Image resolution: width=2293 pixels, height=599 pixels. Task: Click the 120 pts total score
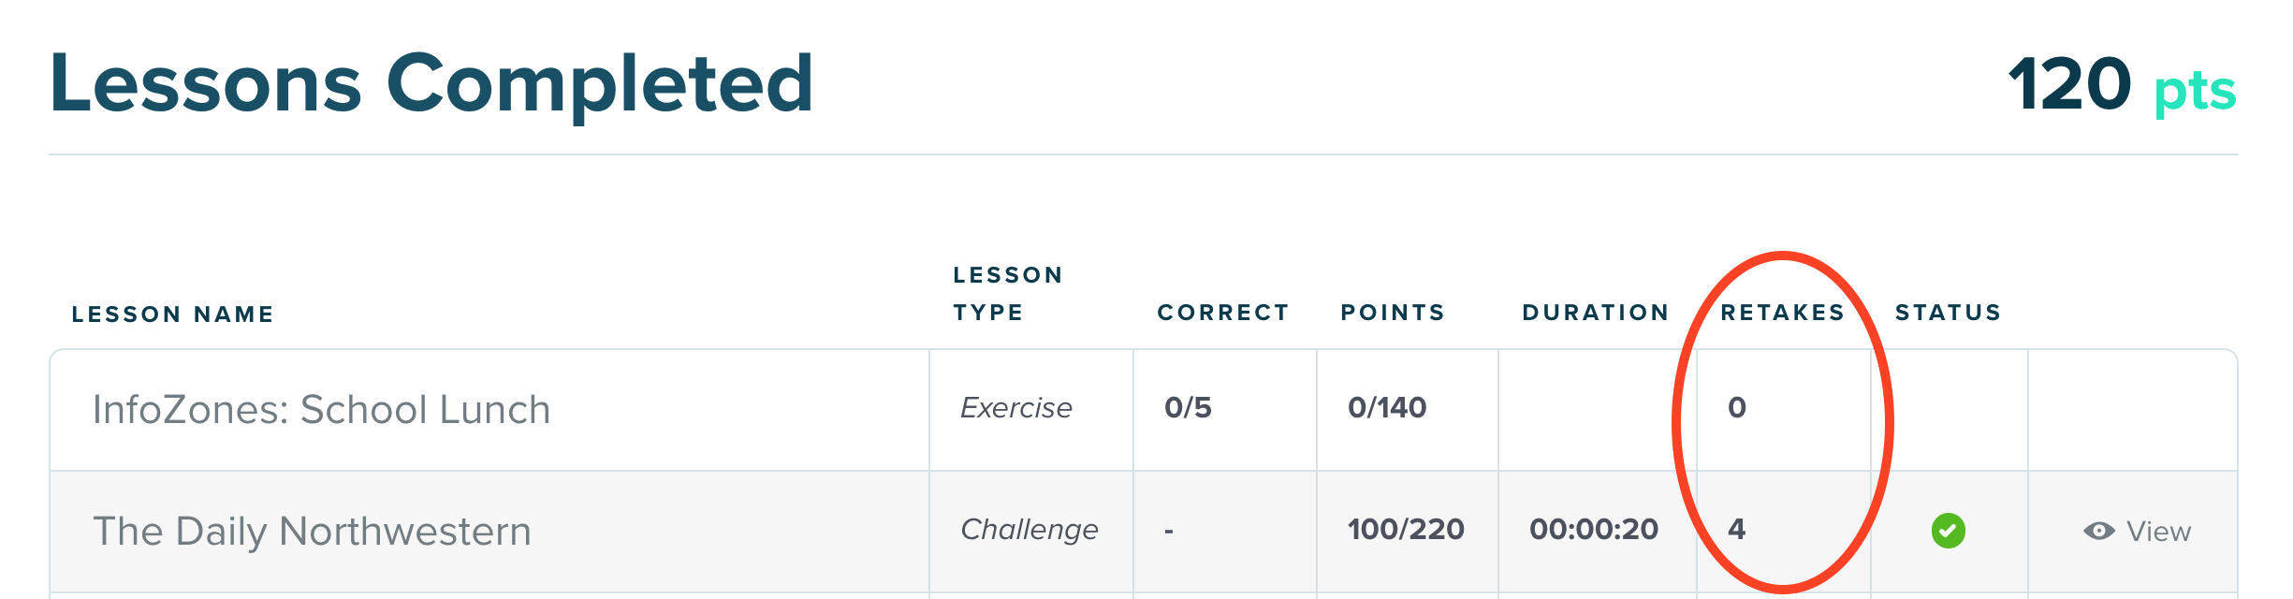pos(2121,84)
